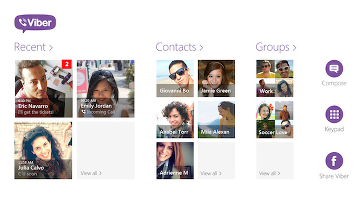Select contact Anabel Torr
Image resolution: width=364 pixels, height=204 pixels.
(x=175, y=120)
